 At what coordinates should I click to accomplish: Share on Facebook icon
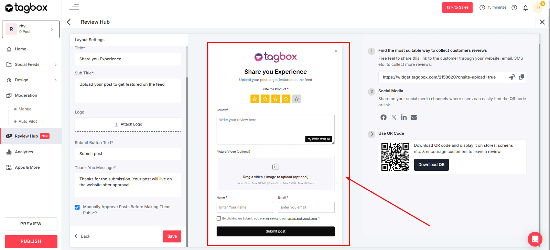tap(384, 117)
